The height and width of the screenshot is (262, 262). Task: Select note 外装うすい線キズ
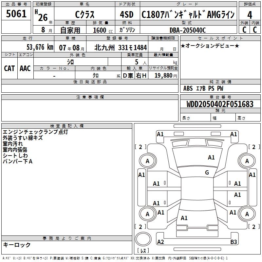tap(23, 138)
